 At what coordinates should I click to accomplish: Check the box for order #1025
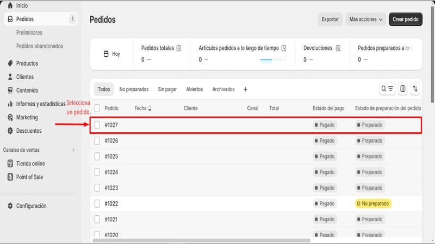click(97, 157)
